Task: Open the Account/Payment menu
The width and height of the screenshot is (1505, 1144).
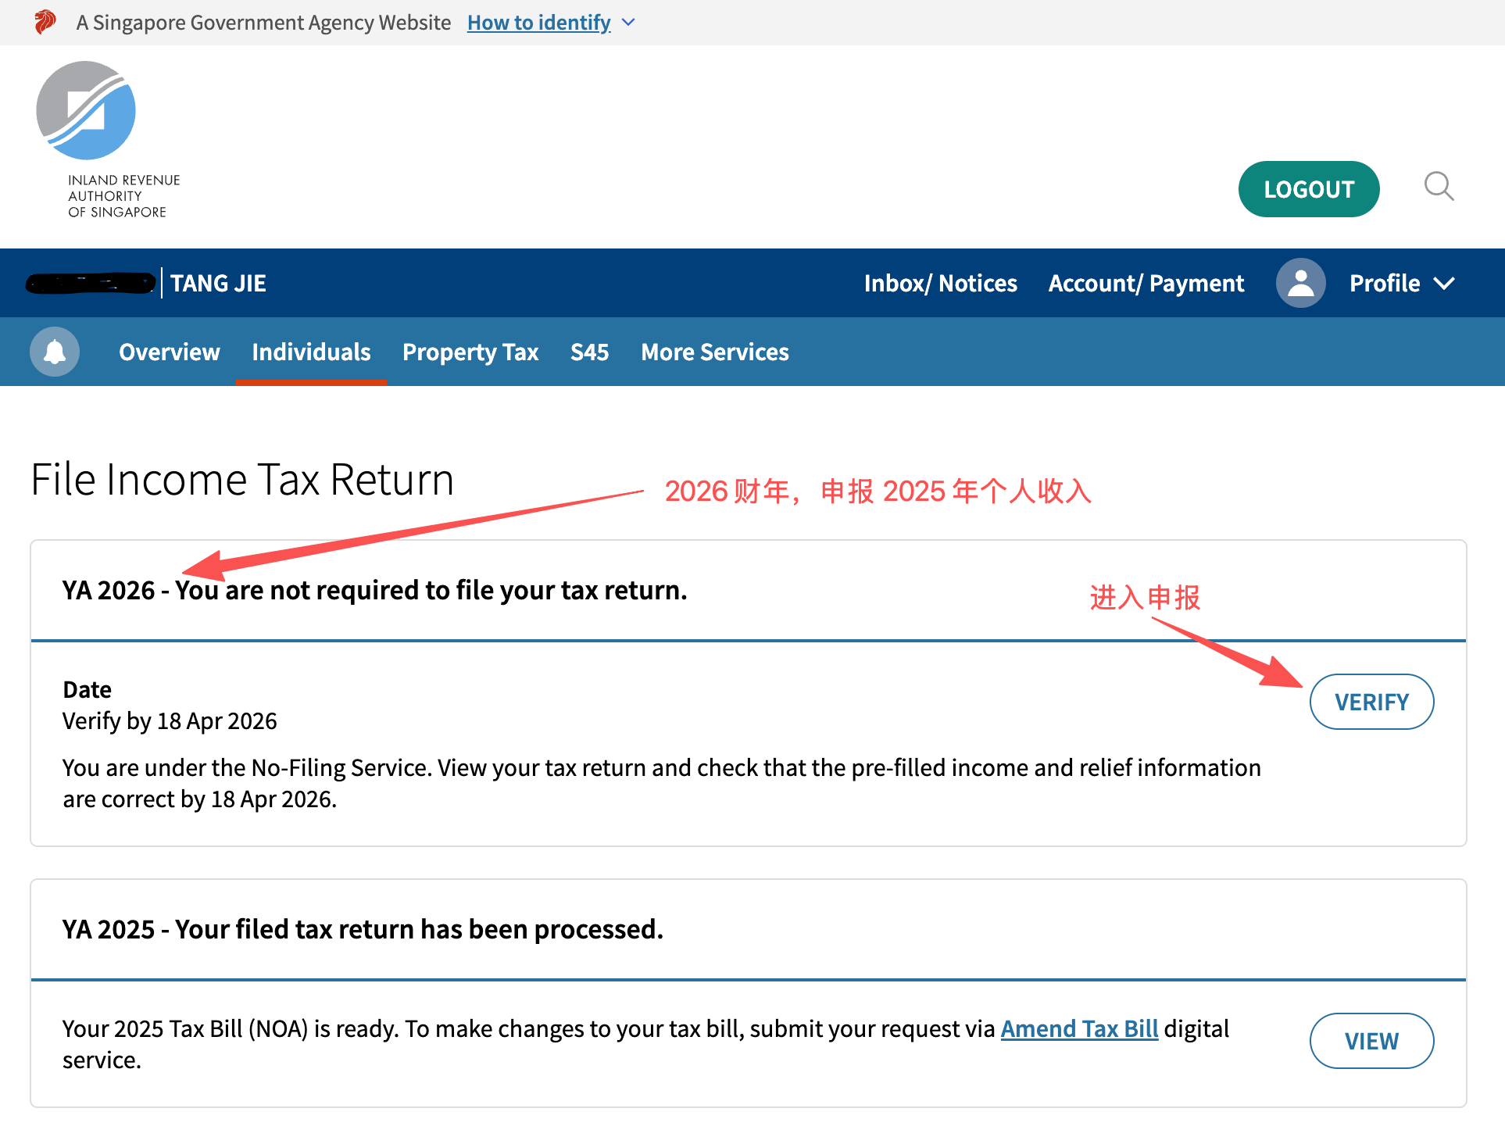Action: pos(1146,282)
